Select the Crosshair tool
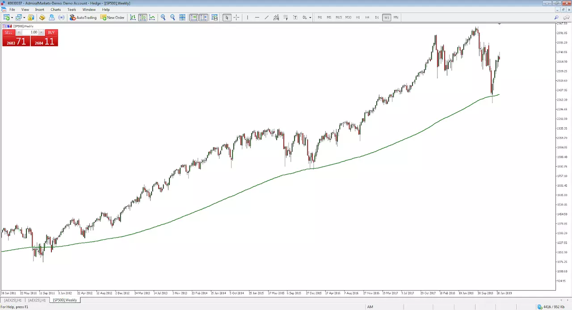 (x=236, y=17)
